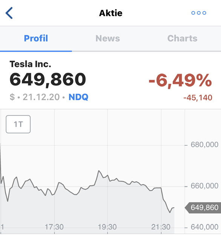
Task: Switch to the Charts tab
Action: tap(183, 38)
